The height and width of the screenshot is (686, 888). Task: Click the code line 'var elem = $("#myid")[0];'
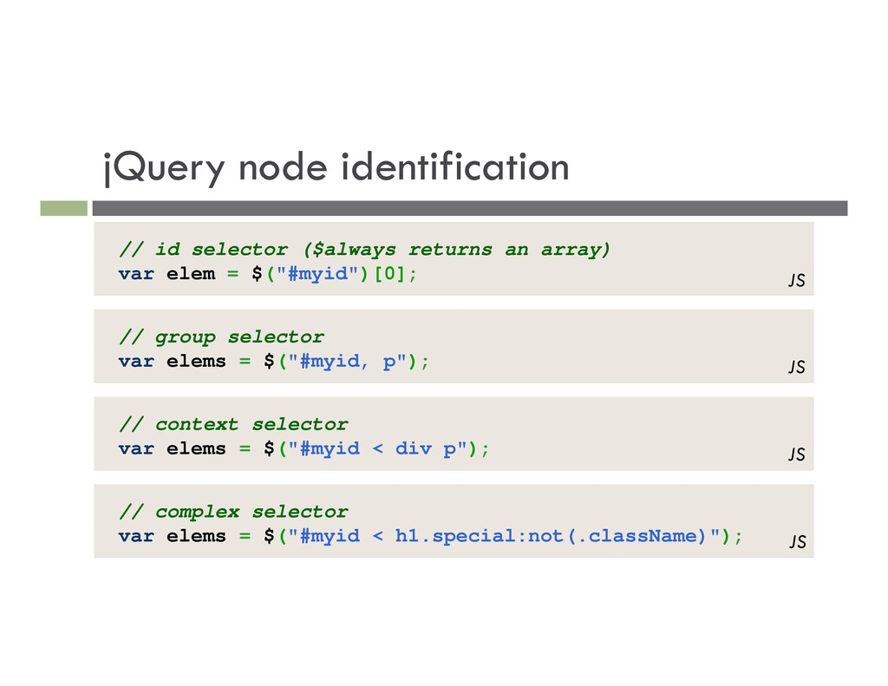tap(268, 273)
